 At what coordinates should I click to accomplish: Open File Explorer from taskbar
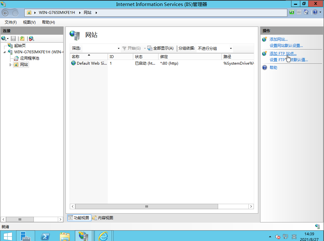pos(65,237)
